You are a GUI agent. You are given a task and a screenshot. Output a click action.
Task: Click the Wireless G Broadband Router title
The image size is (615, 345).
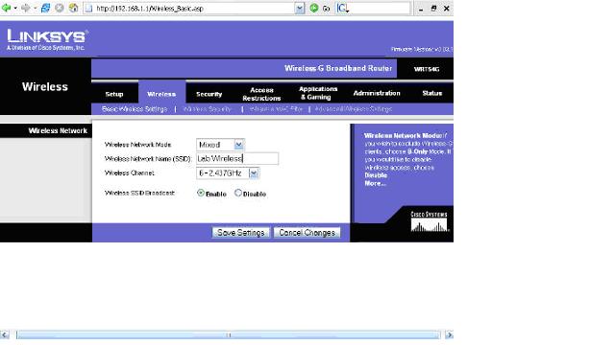point(338,68)
